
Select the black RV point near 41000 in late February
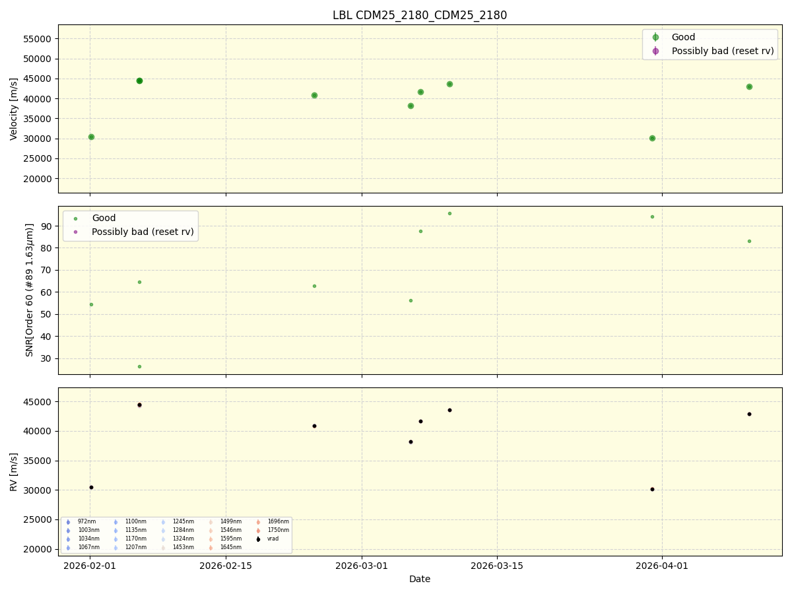pyautogui.click(x=314, y=426)
